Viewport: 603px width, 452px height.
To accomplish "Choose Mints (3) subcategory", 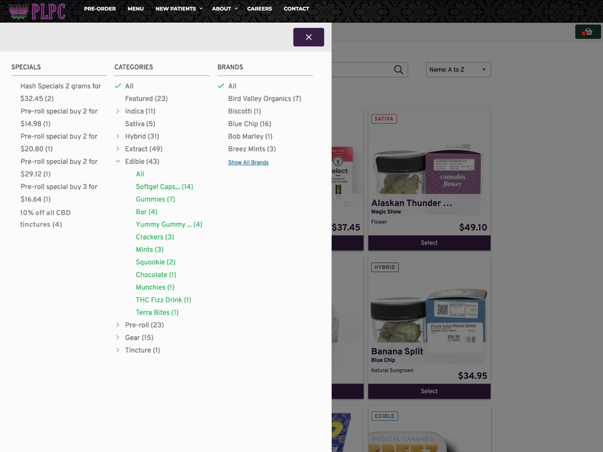I will tap(150, 249).
